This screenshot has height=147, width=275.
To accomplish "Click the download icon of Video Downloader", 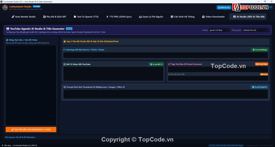I will (203, 17).
